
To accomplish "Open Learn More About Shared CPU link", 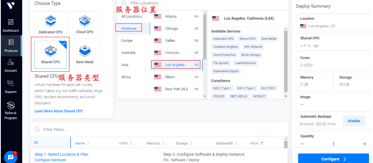I will (59, 111).
